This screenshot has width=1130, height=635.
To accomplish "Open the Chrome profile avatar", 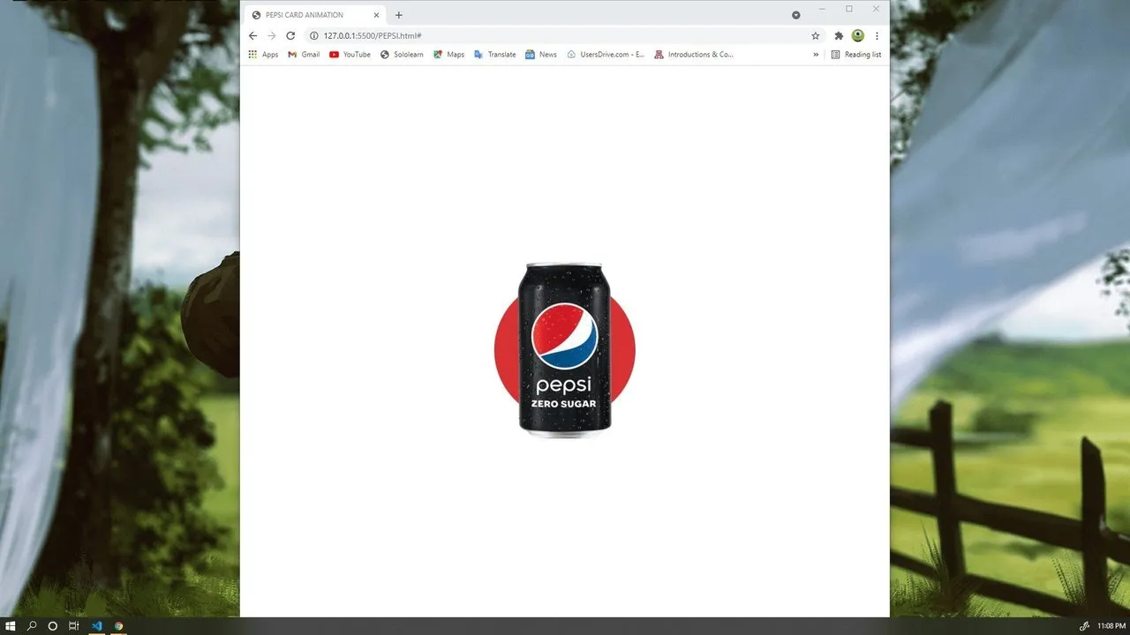I will [857, 35].
